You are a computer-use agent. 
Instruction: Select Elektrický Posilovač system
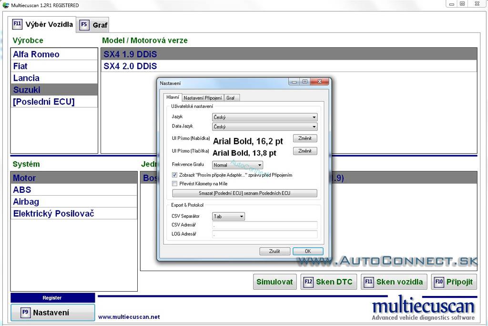pos(74,213)
